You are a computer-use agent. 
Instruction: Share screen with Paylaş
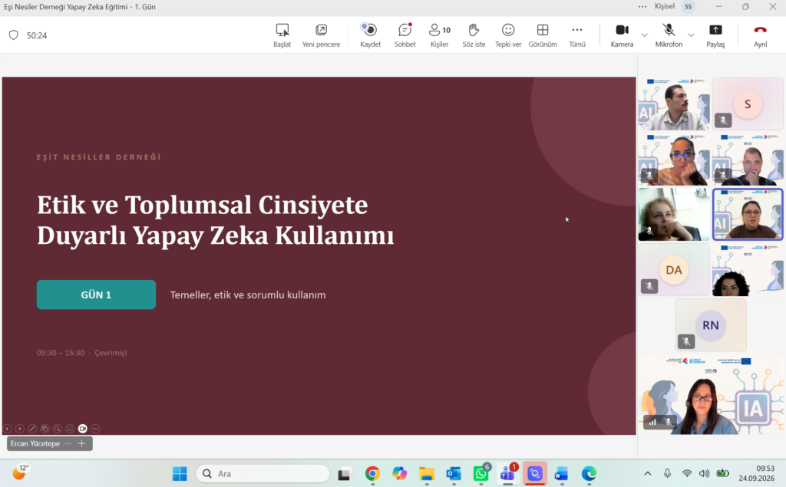tap(715, 35)
